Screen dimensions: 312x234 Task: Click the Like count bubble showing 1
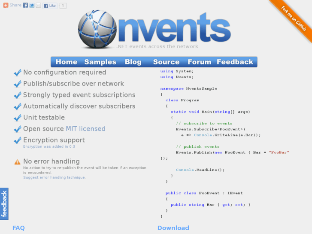pyautogui.click(x=63, y=6)
